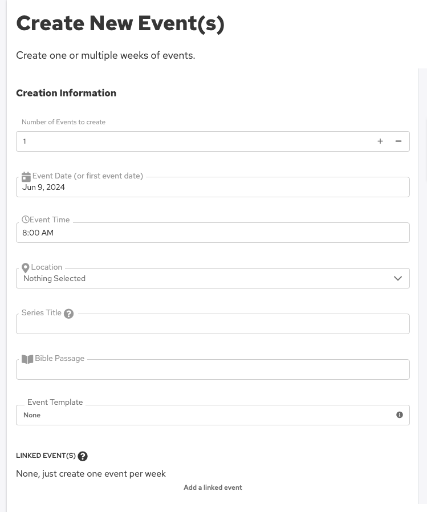
Task: Click the clock icon beside Event Time
Action: [x=26, y=220]
